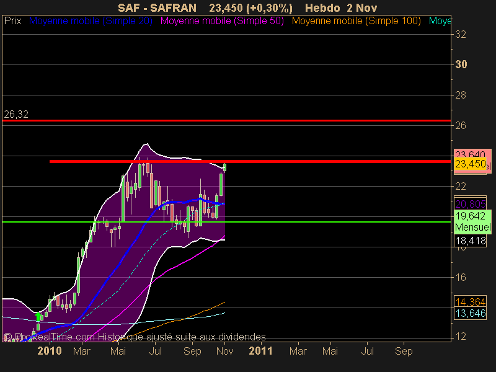Click the 'Hebdo' timeframe label
This screenshot has height=372, width=496.
tap(323, 7)
